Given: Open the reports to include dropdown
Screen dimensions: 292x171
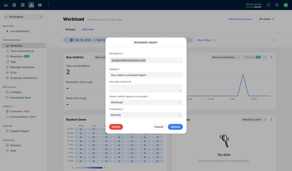Looking at the screenshot, I should (146, 102).
